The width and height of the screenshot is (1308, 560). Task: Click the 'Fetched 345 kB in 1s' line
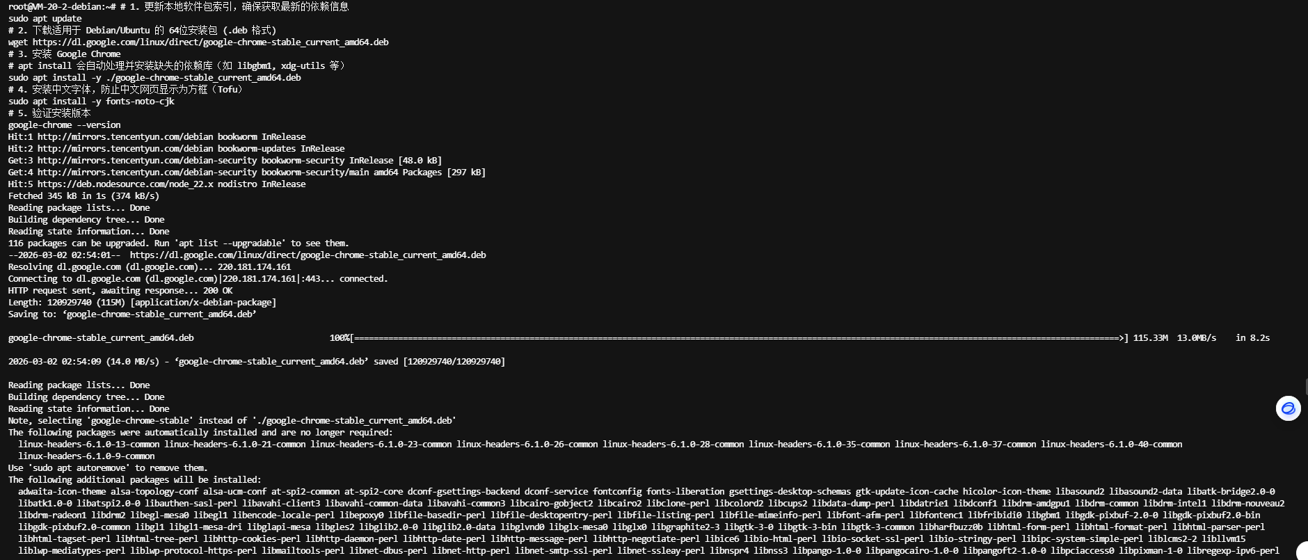pos(83,196)
